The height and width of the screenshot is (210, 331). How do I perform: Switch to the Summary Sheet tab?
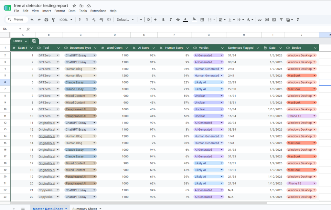coord(85,208)
